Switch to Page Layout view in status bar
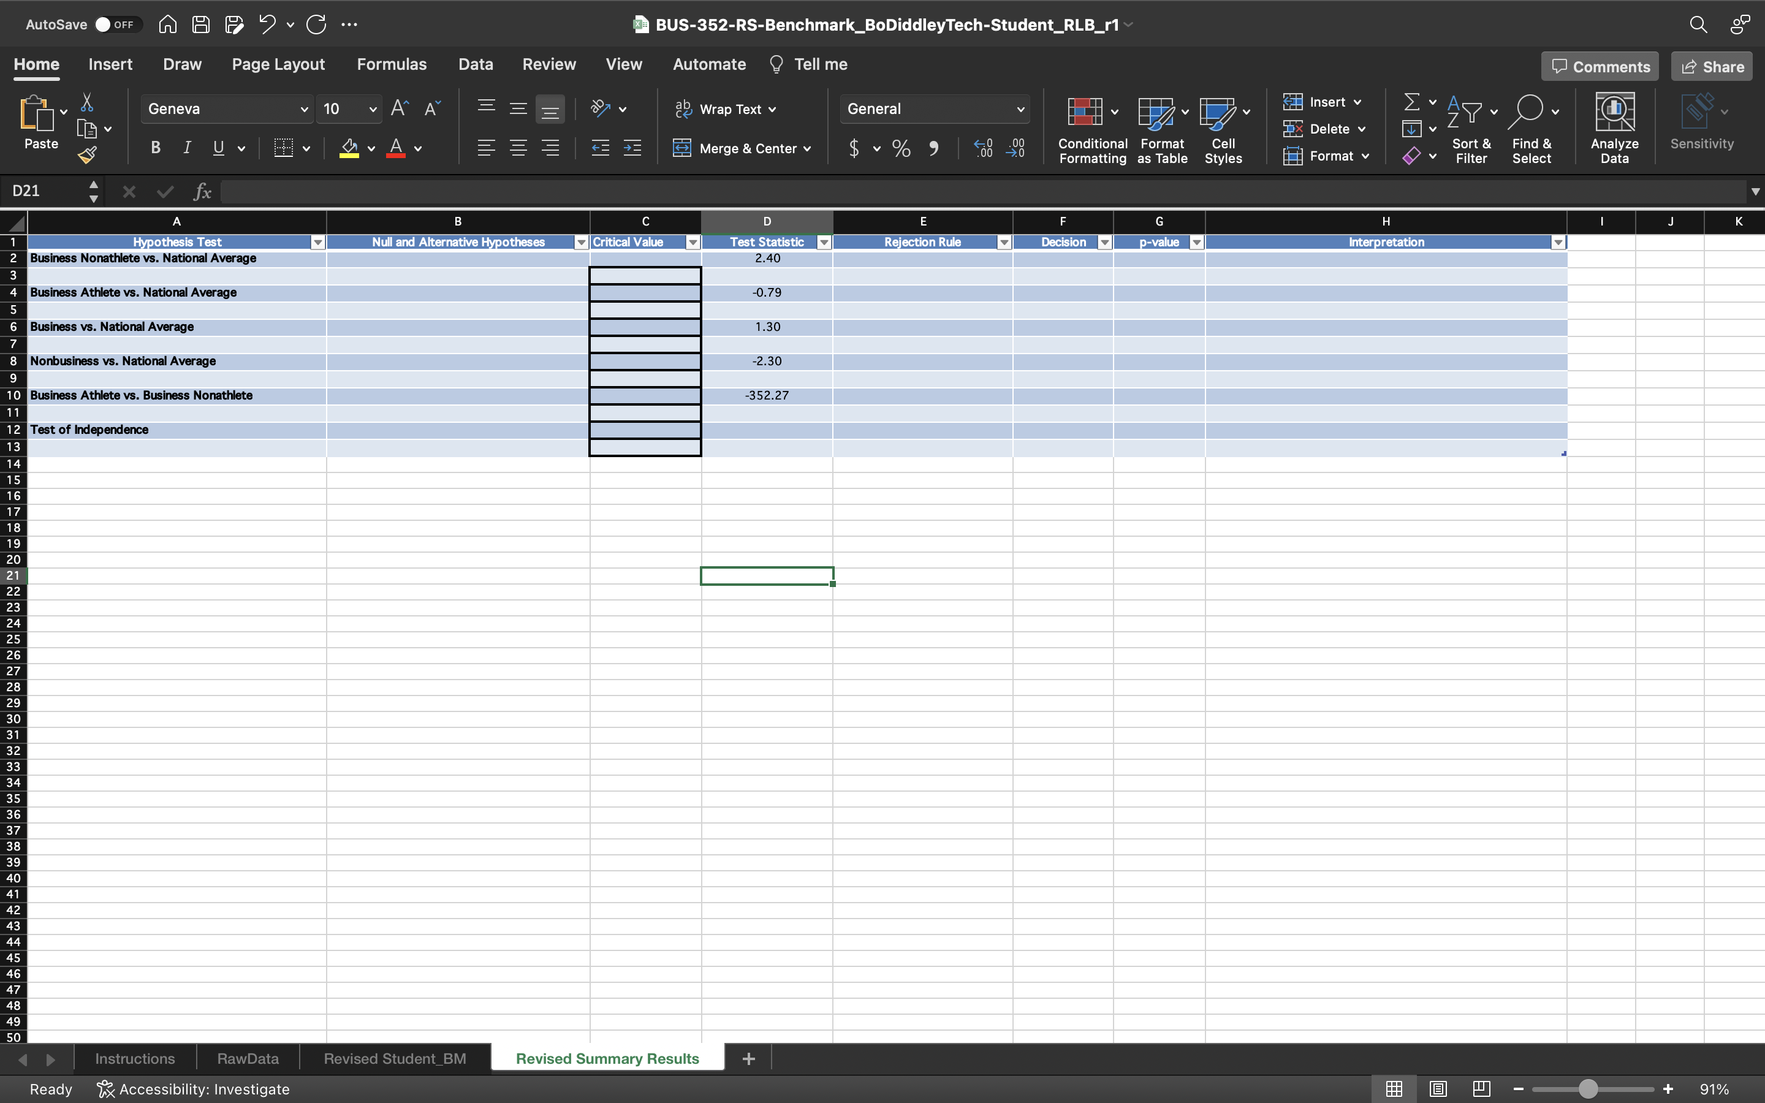1765x1103 pixels. pos(1438,1088)
